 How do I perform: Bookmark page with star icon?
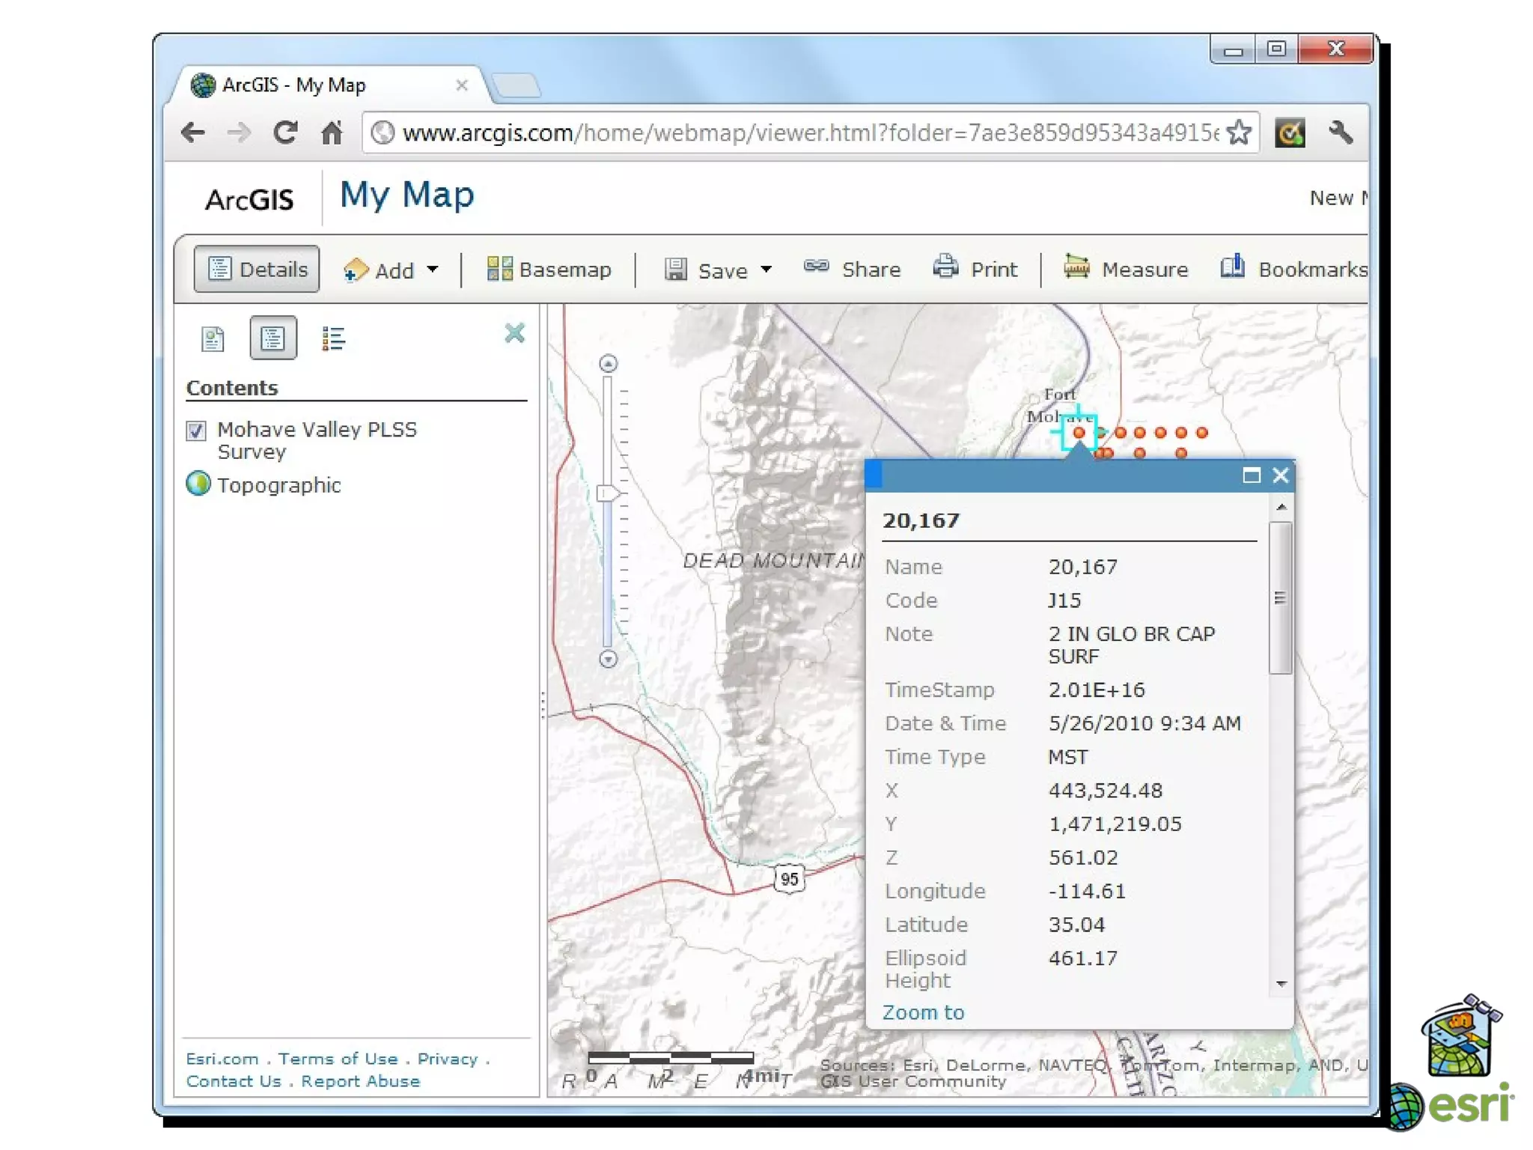pyautogui.click(x=1240, y=133)
